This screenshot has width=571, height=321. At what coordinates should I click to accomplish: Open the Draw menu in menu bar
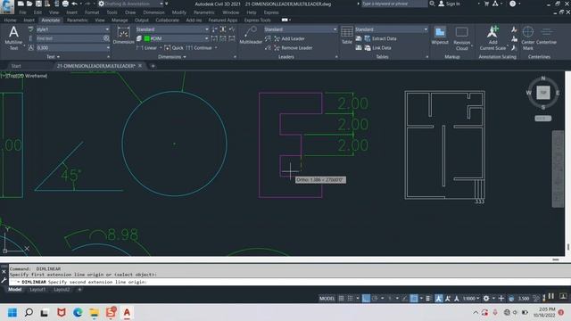[x=130, y=12]
